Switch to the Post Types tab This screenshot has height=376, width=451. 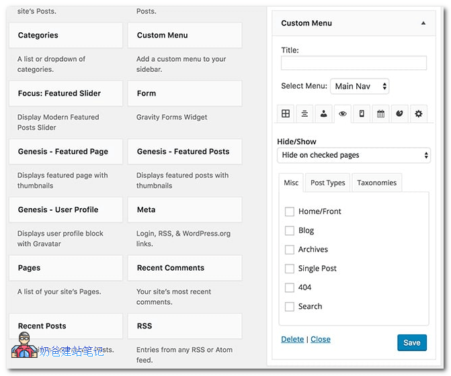[x=328, y=183]
